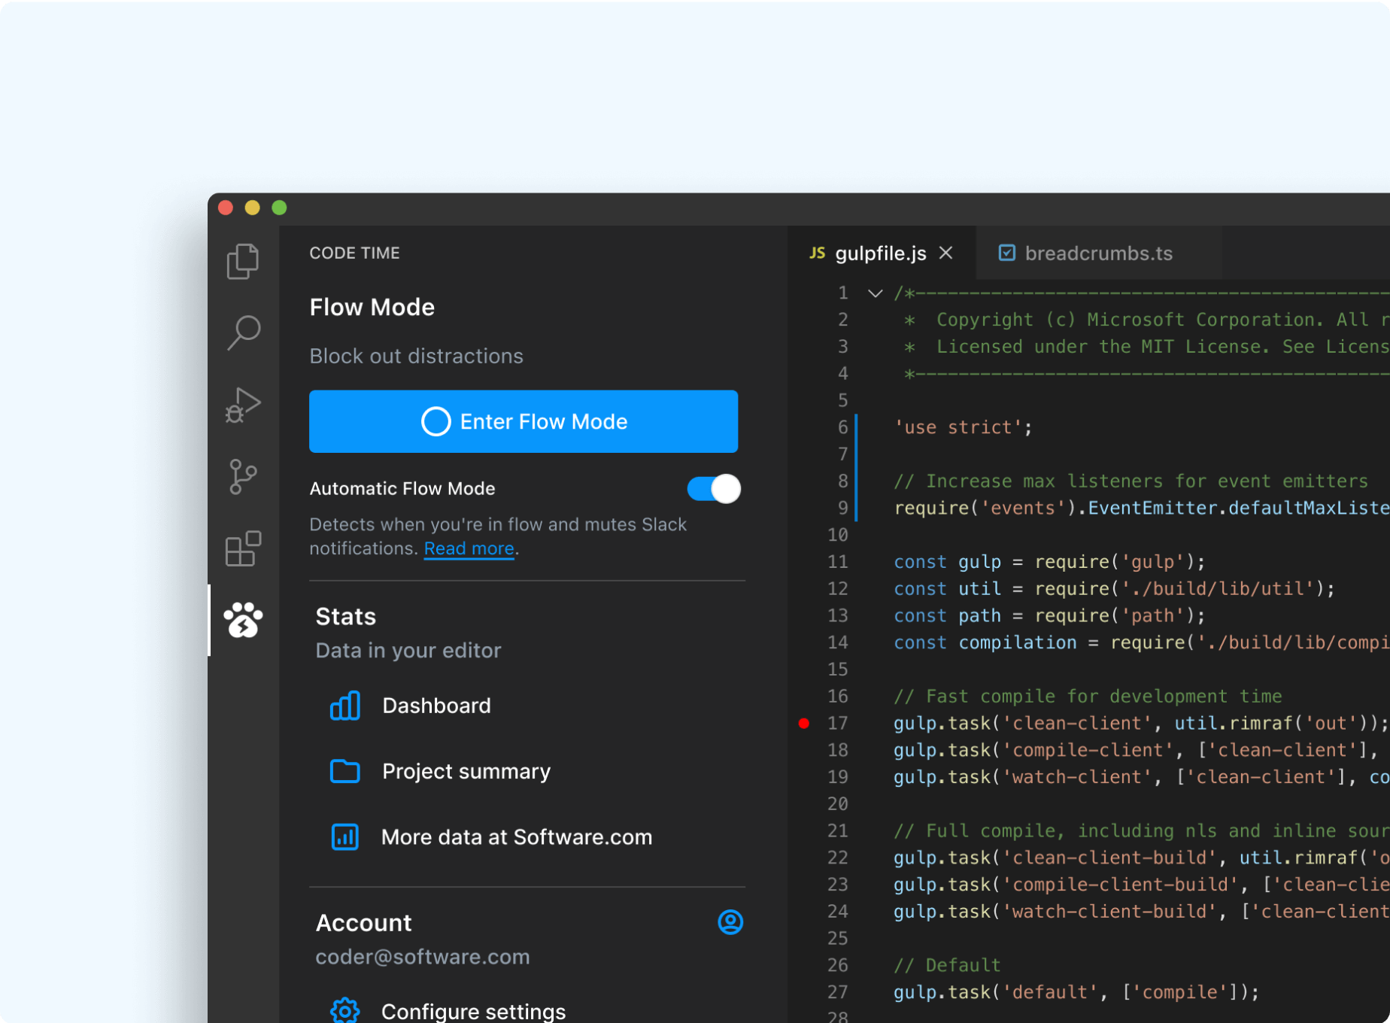Click the Account profile icon

coord(730,923)
